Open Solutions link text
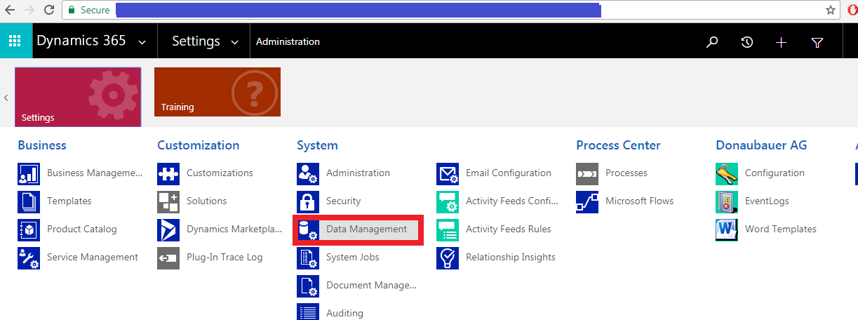 pos(207,201)
